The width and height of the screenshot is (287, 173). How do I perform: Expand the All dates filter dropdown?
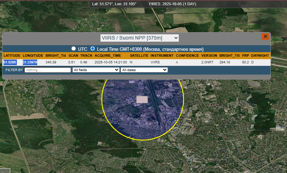click(144, 70)
